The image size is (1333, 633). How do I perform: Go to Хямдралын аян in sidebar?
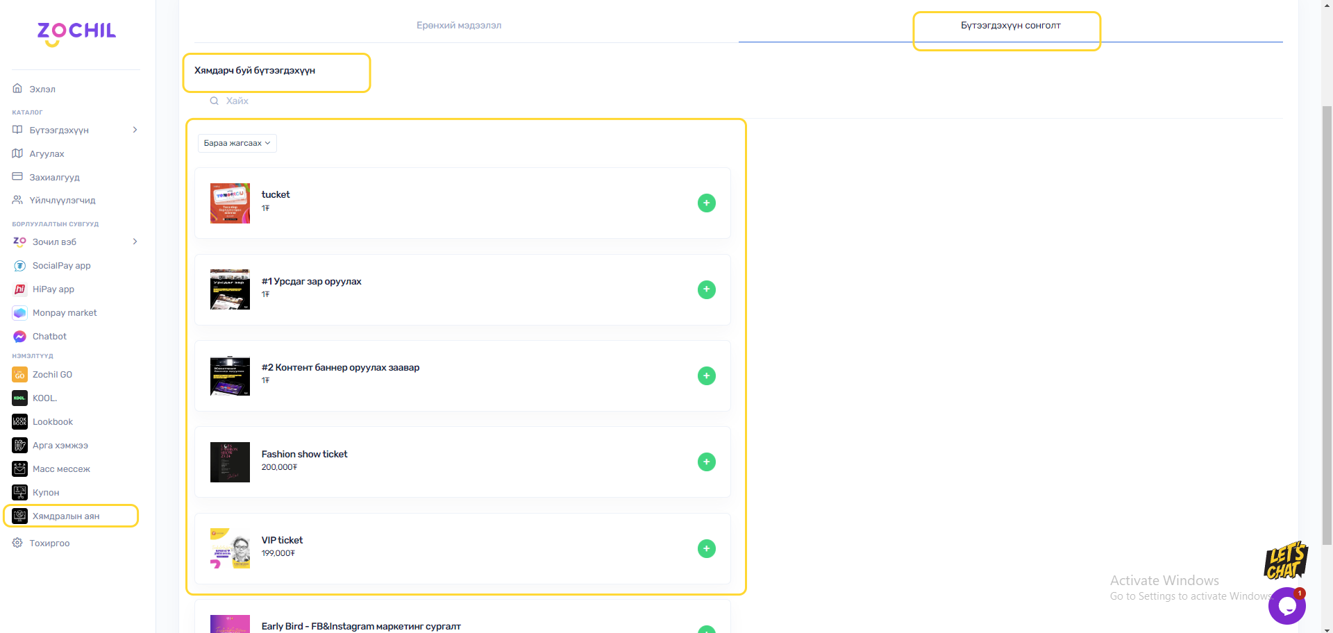[66, 516]
